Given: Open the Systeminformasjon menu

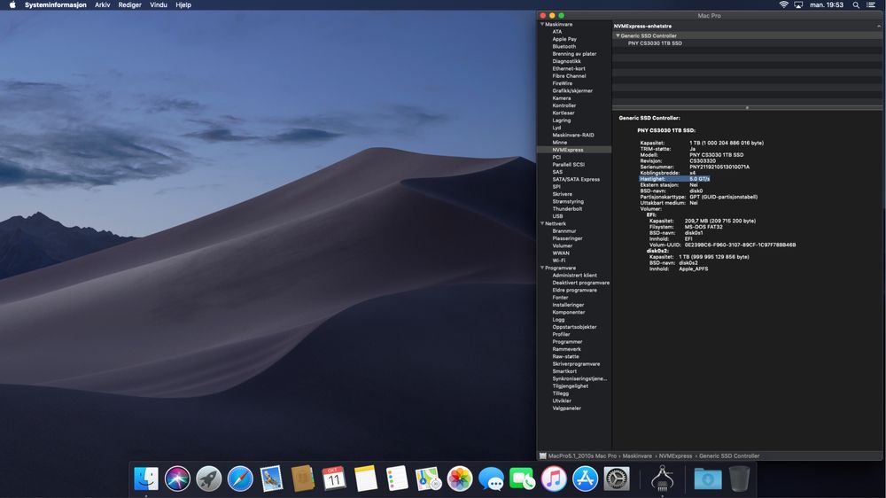Looking at the screenshot, I should point(55,4).
